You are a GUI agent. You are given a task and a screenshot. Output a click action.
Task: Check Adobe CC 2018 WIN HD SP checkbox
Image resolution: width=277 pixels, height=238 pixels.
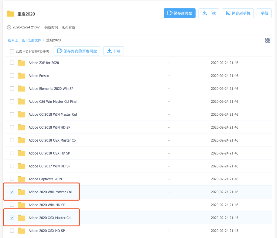click(x=12, y=127)
